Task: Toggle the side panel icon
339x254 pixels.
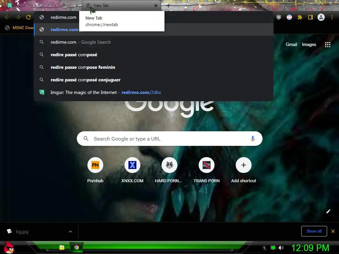Action: [311, 17]
